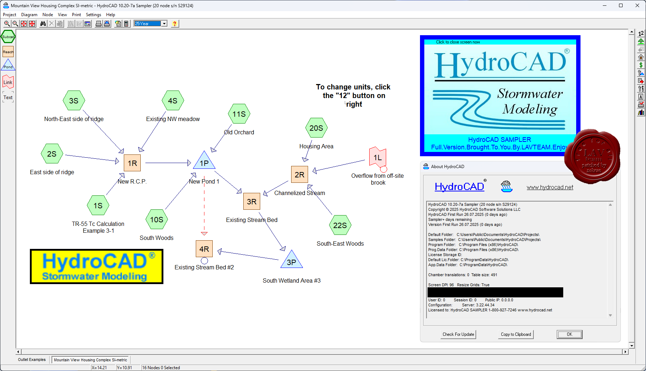Click the "16 Nodes 0 Selected" status bar text
646x371 pixels.
(161, 367)
